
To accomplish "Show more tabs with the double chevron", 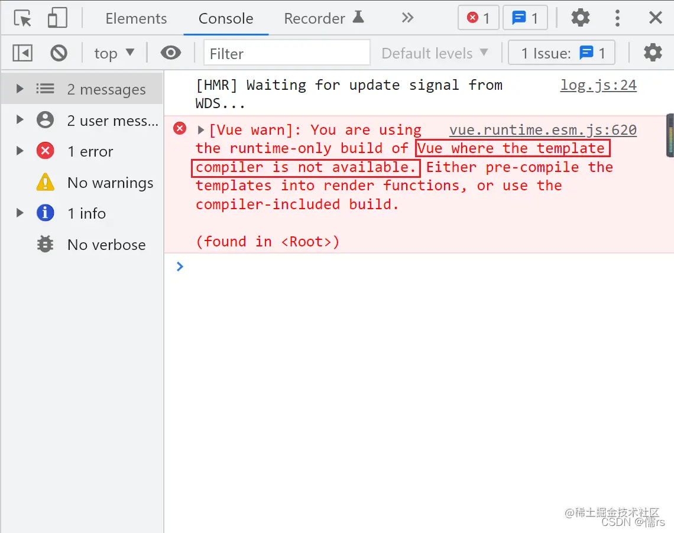I will click(407, 18).
